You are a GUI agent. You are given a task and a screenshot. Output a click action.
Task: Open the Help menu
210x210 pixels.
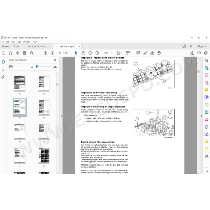[x=34, y=42]
